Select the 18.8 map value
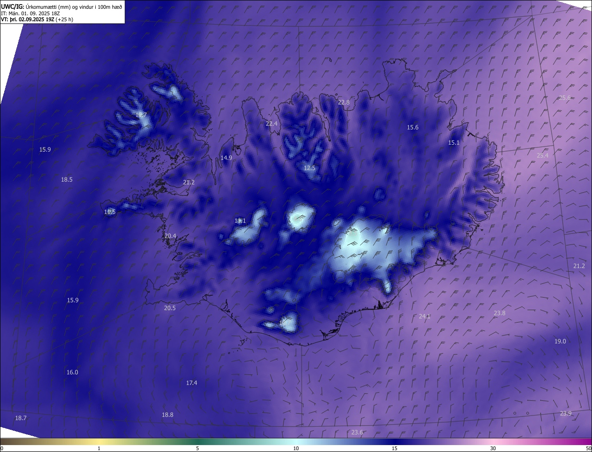Screen dimensions: 592x452 167,415
